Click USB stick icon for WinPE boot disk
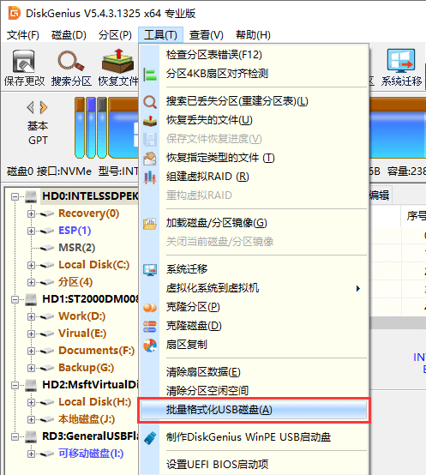Viewport: 426px width, 475px height. tap(150, 438)
